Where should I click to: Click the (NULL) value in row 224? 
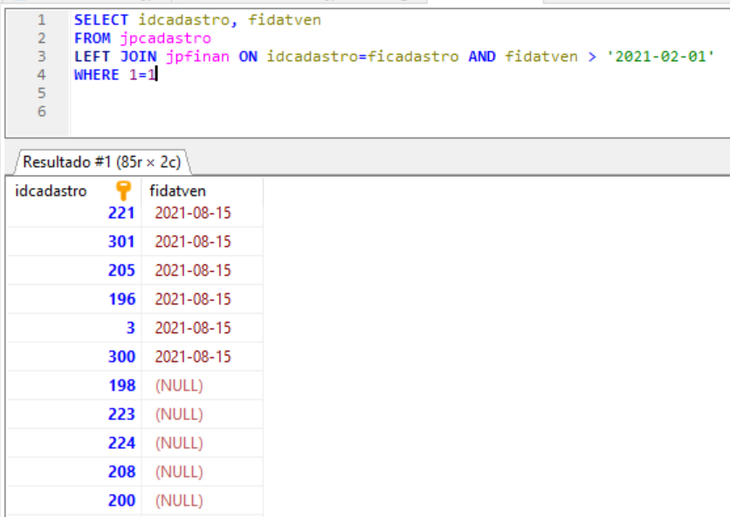[x=179, y=444]
